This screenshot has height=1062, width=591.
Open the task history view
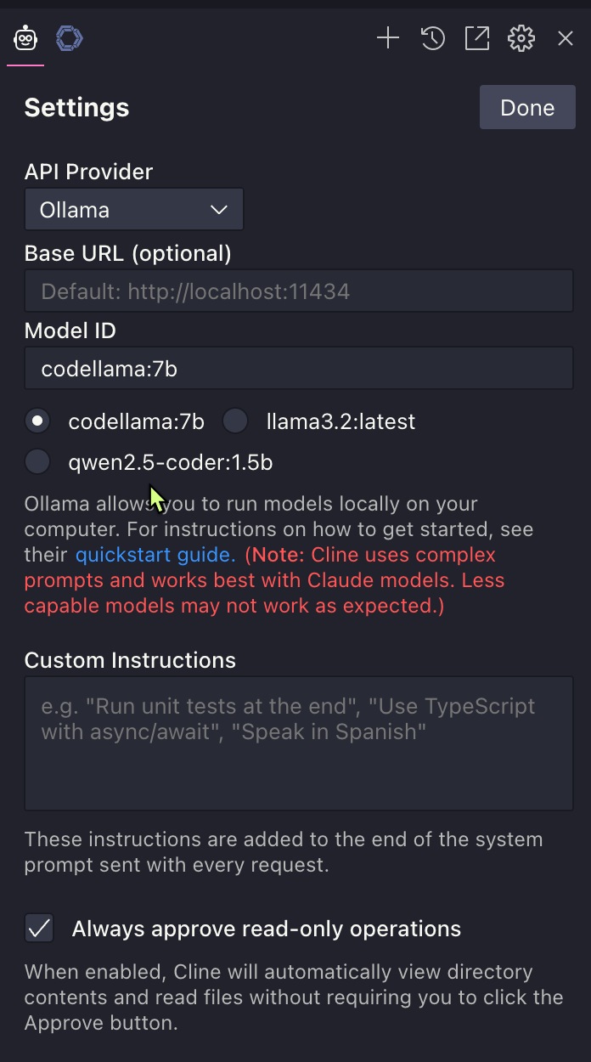(432, 38)
